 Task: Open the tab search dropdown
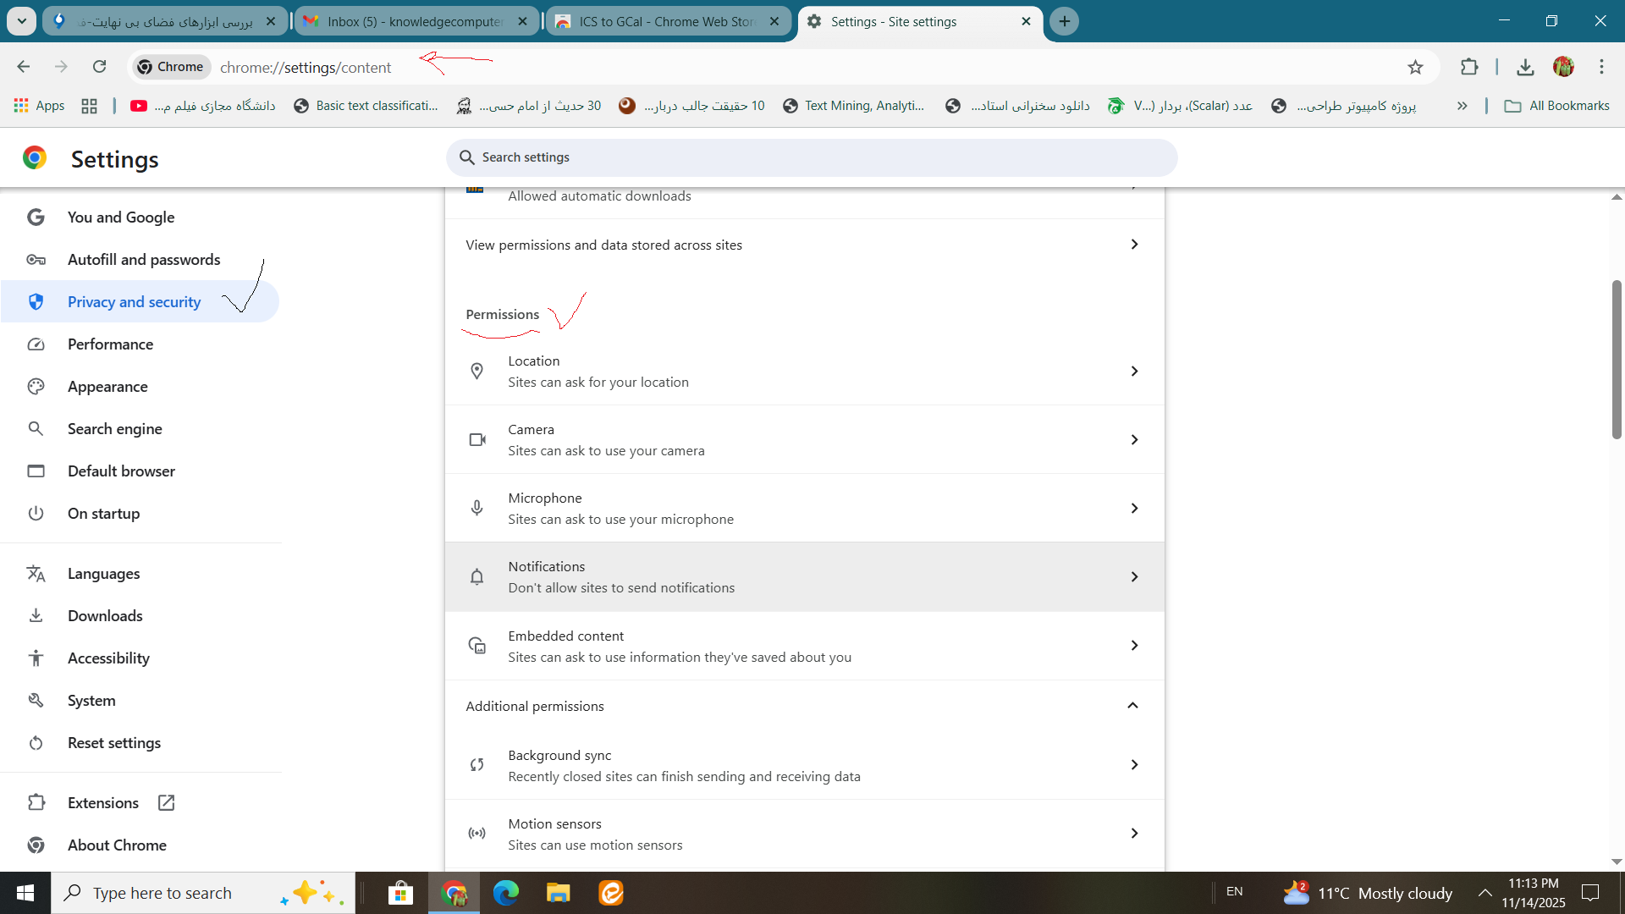pos(22,21)
